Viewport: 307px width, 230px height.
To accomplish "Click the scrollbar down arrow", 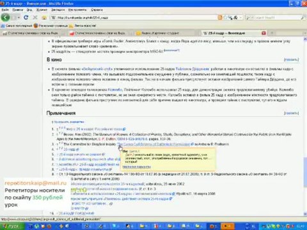I will [x=305, y=214].
